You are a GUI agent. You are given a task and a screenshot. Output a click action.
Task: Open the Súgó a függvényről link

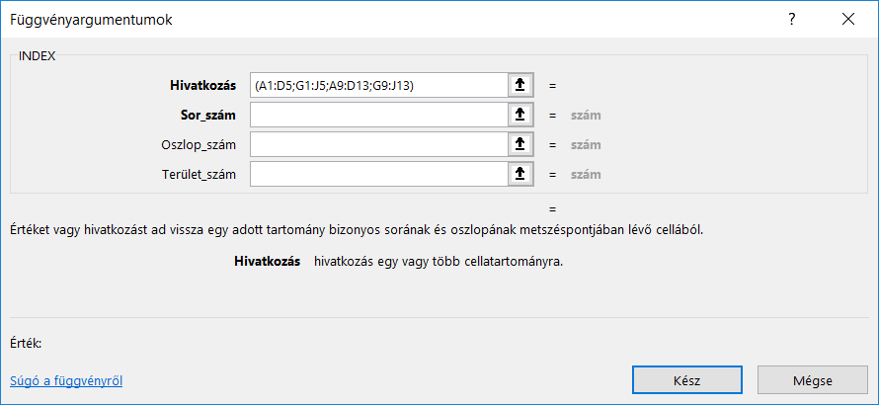click(x=66, y=380)
